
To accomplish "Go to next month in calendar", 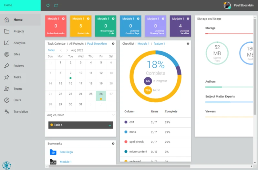I will (x=67, y=50).
